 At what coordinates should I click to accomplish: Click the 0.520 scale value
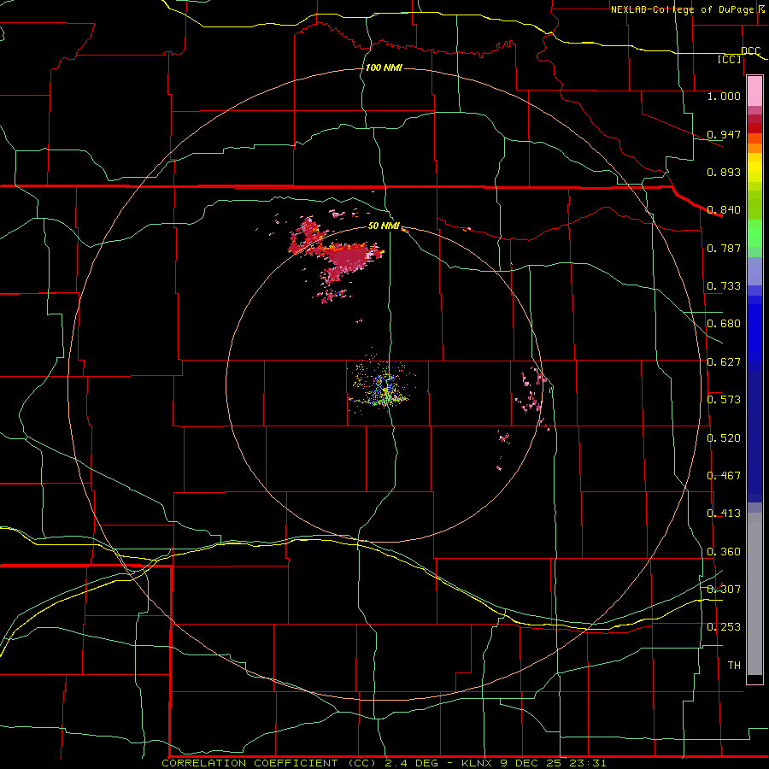724,438
